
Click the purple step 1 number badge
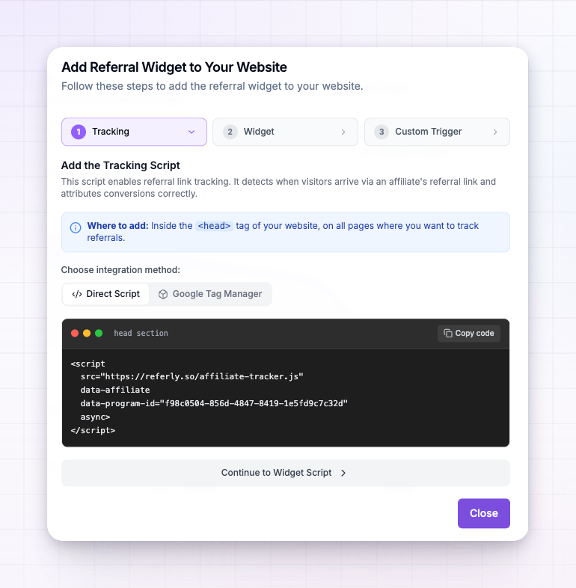[79, 132]
